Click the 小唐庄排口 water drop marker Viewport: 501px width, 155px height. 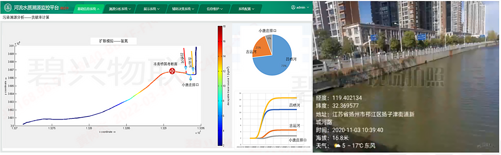coord(190,78)
